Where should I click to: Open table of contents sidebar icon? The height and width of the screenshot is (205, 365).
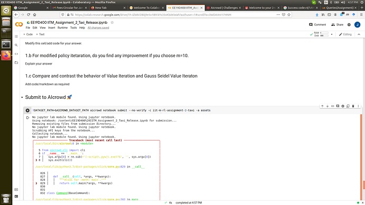pyautogui.click(x=16, y=36)
